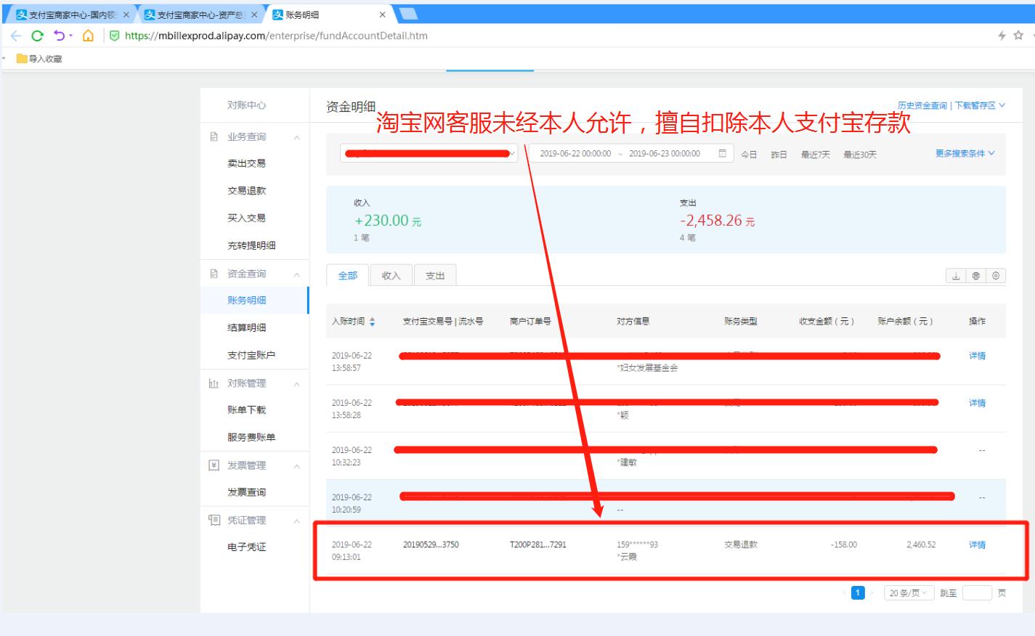Viewport: 1035px width, 636px height.
Task: Open 卖出交易 in the sidebar
Action: [x=246, y=163]
